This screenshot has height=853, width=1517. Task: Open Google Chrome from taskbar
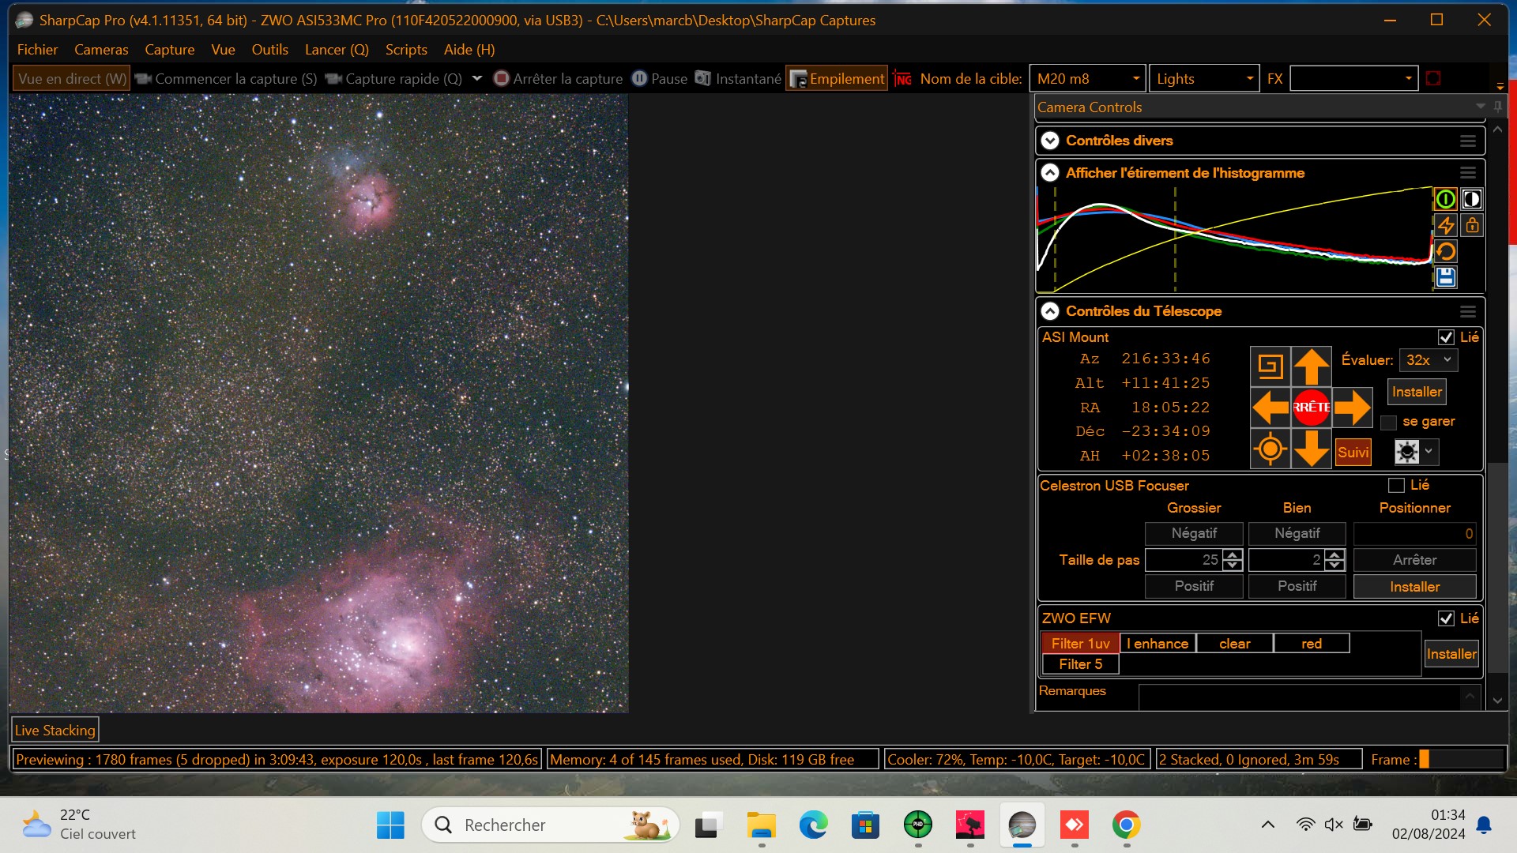click(1126, 825)
